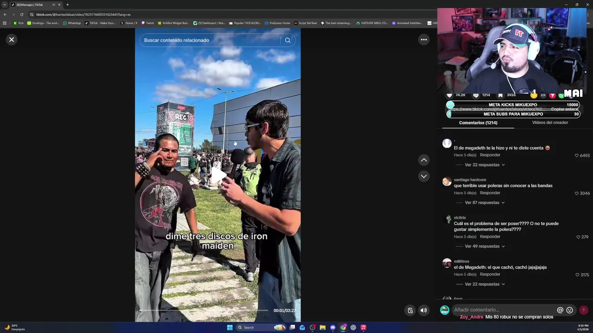Open a new browser tab with plus
The image size is (593, 333).
click(x=67, y=5)
